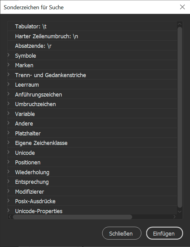This screenshot has height=247, width=190.
Task: Select the Eigene Zeichenklasse item
Action: [x=92, y=143]
